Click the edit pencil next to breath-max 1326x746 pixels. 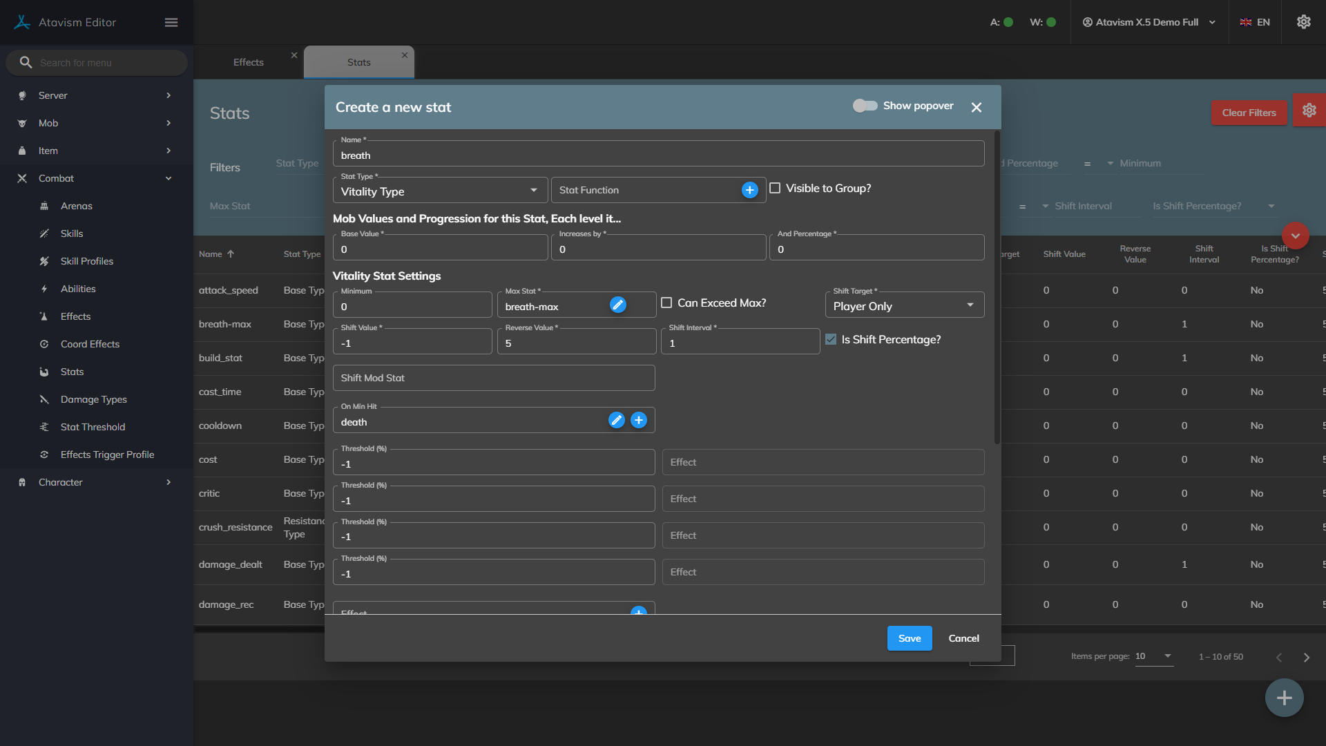pos(617,305)
